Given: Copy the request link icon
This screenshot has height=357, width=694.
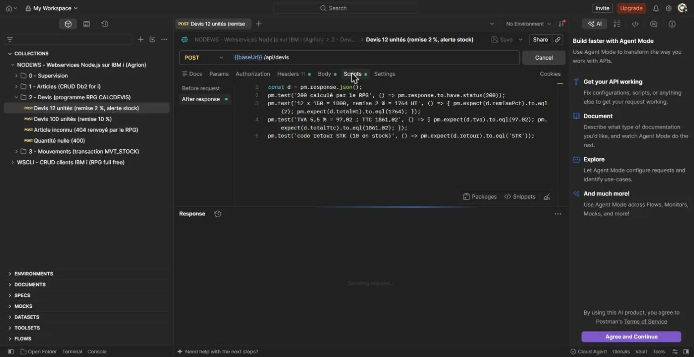Looking at the screenshot, I should click(x=558, y=40).
